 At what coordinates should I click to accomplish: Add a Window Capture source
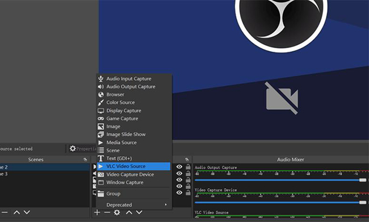click(x=133, y=182)
